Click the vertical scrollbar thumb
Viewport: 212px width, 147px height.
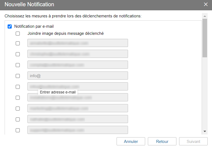pos(205,38)
